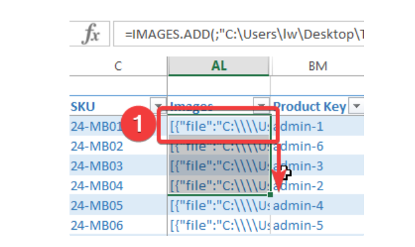Select the Images cell in row 24-MB06
This screenshot has width=415, height=247.
coord(219,225)
